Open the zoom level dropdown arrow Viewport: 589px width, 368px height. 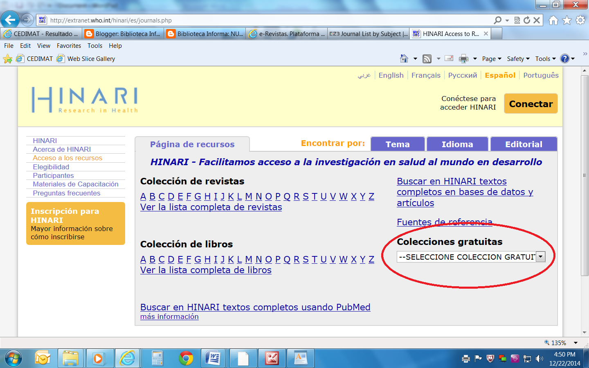(x=576, y=343)
